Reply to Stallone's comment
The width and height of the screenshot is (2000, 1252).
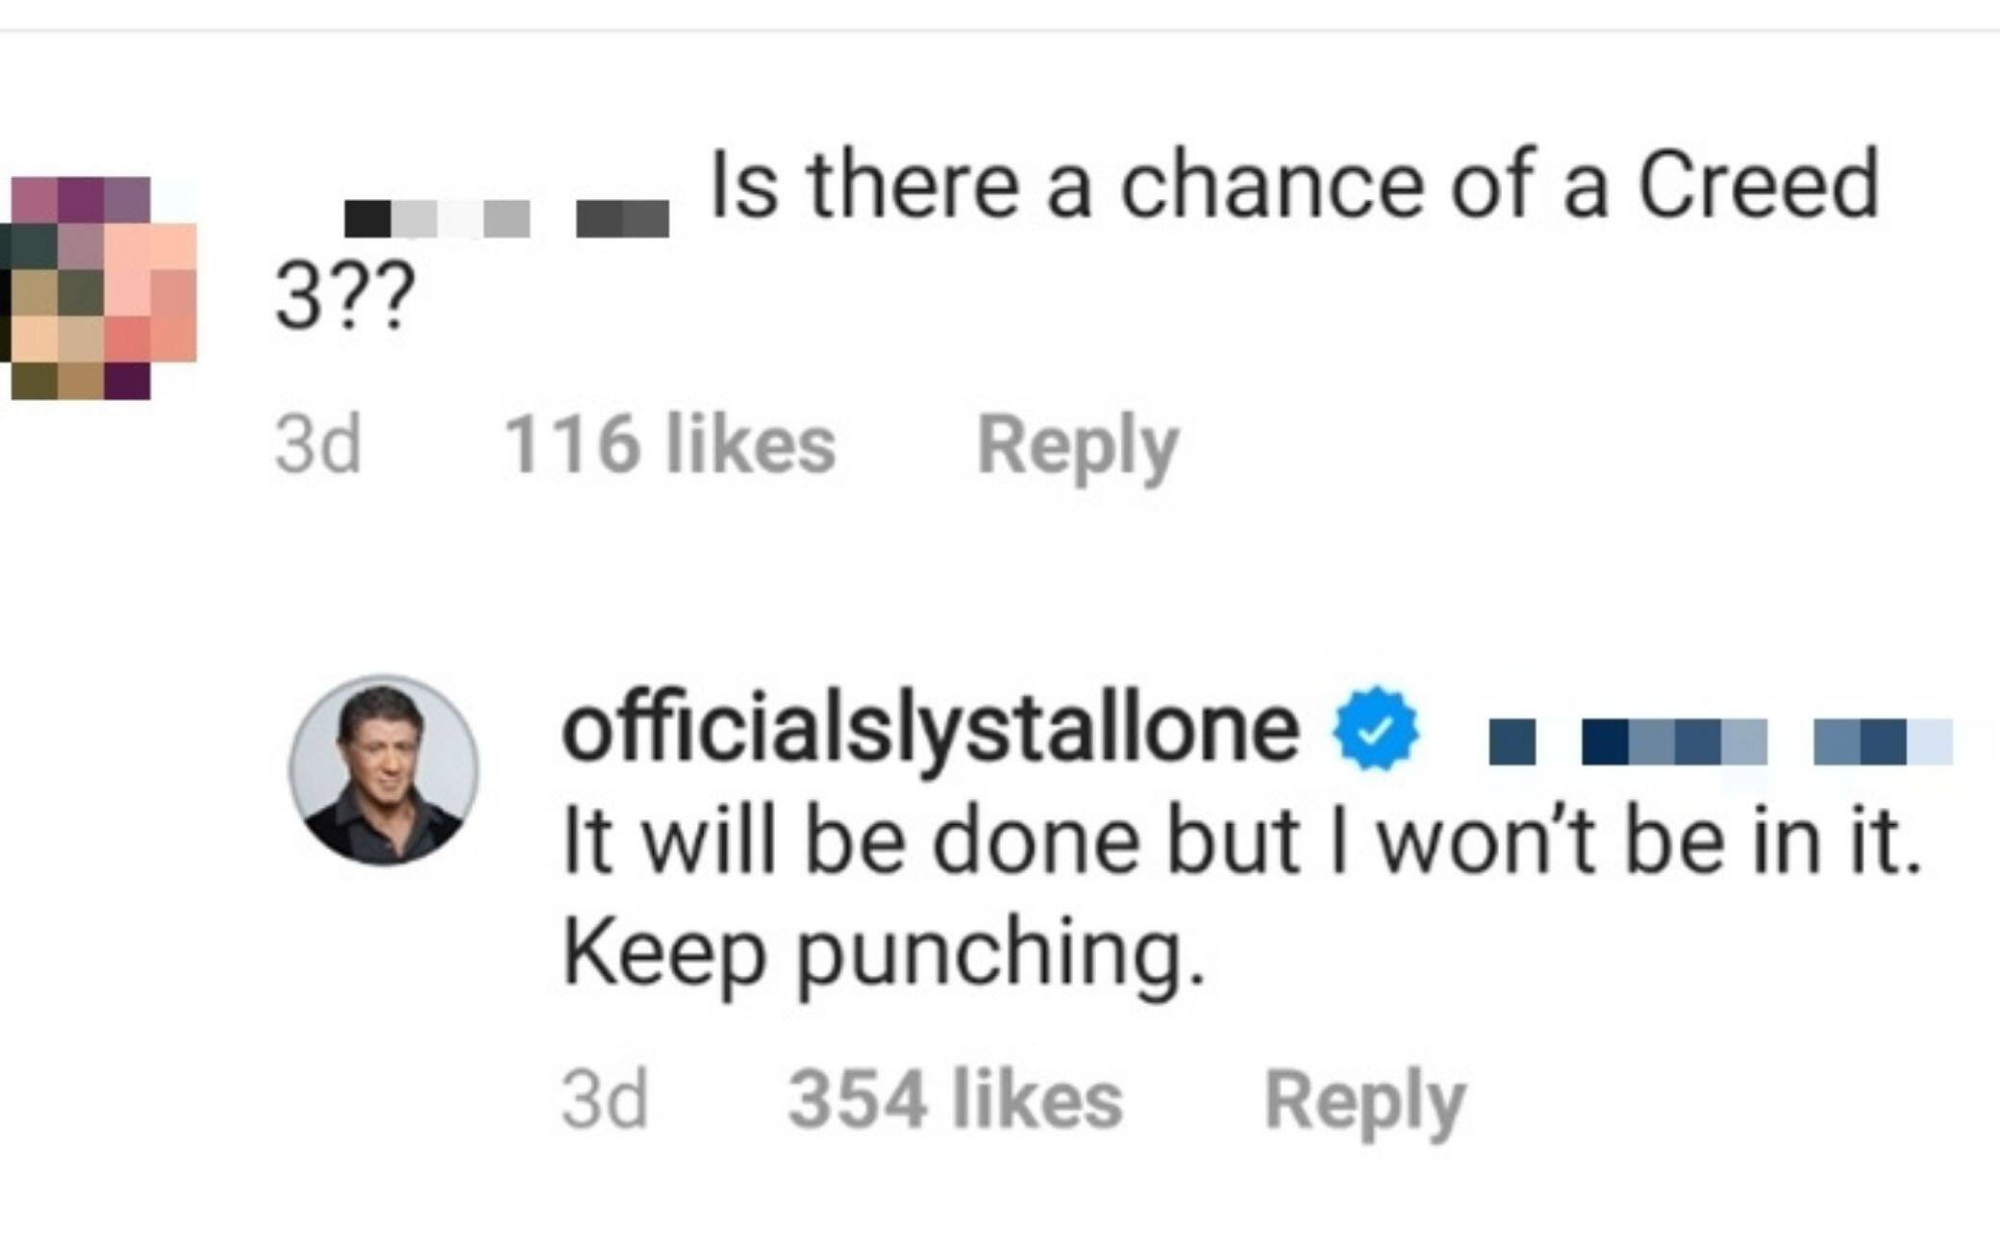click(x=1364, y=1100)
